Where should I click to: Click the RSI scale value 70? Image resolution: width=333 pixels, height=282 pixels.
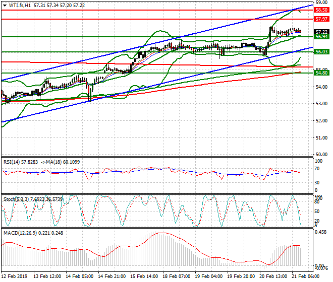pyautogui.click(x=317, y=169)
